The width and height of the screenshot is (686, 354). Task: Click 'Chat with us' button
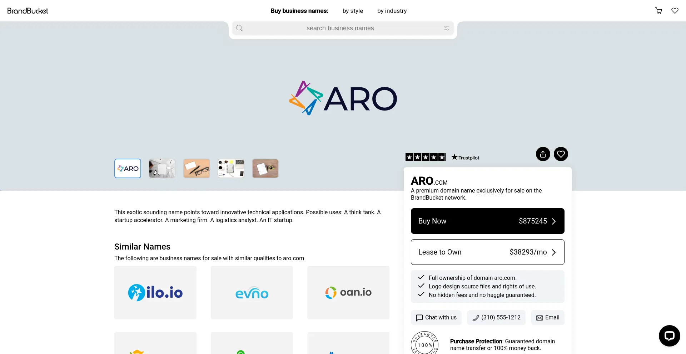tap(436, 318)
